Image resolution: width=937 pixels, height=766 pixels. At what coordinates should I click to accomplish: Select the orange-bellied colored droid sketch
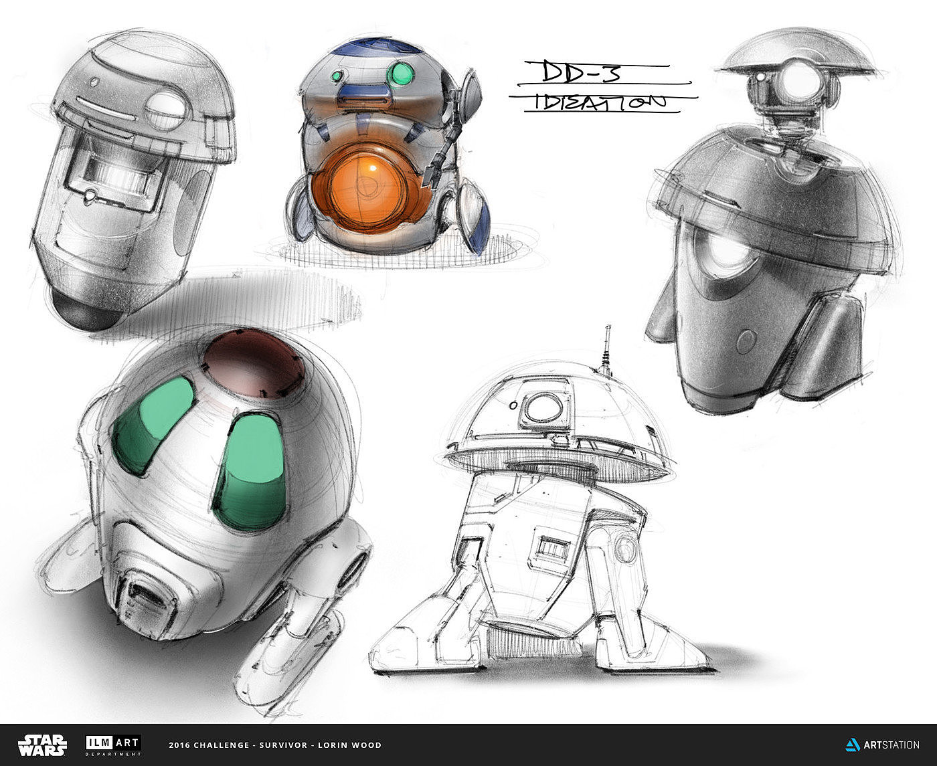point(387,146)
